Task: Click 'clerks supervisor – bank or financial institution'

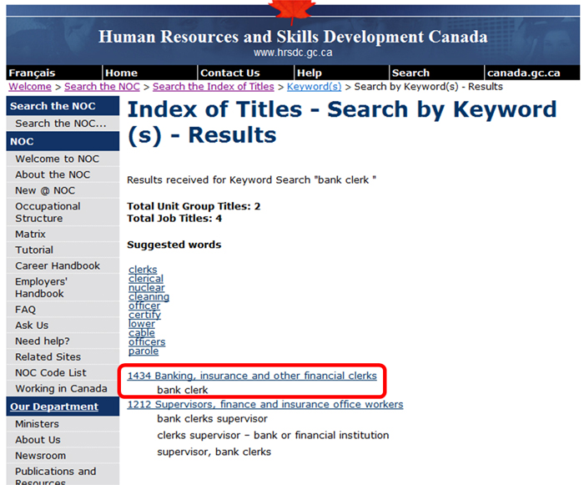Action: coord(273,435)
